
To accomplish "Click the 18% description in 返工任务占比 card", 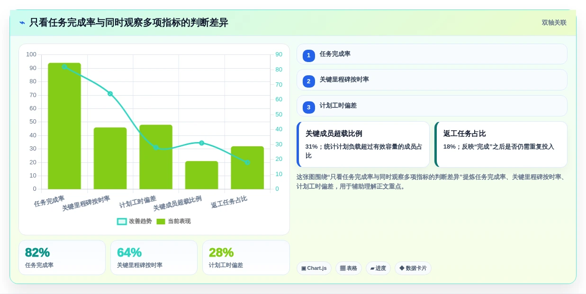I will coord(498,147).
